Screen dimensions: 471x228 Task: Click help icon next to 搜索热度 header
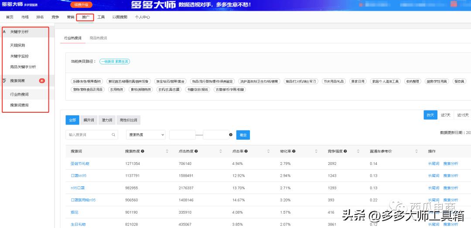[142, 151]
